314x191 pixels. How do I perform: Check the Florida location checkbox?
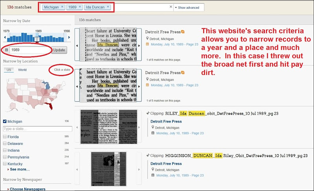pos(5,137)
